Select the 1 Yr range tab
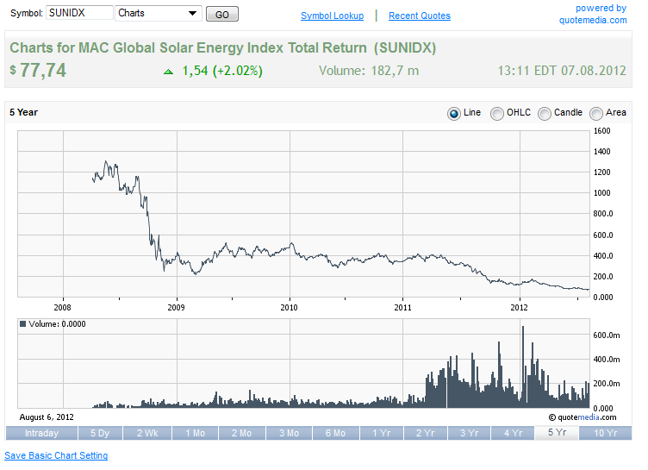 (383, 433)
